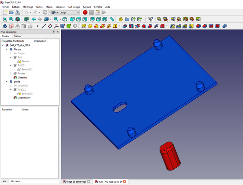Switch to the Tâches tab

coord(18,36)
